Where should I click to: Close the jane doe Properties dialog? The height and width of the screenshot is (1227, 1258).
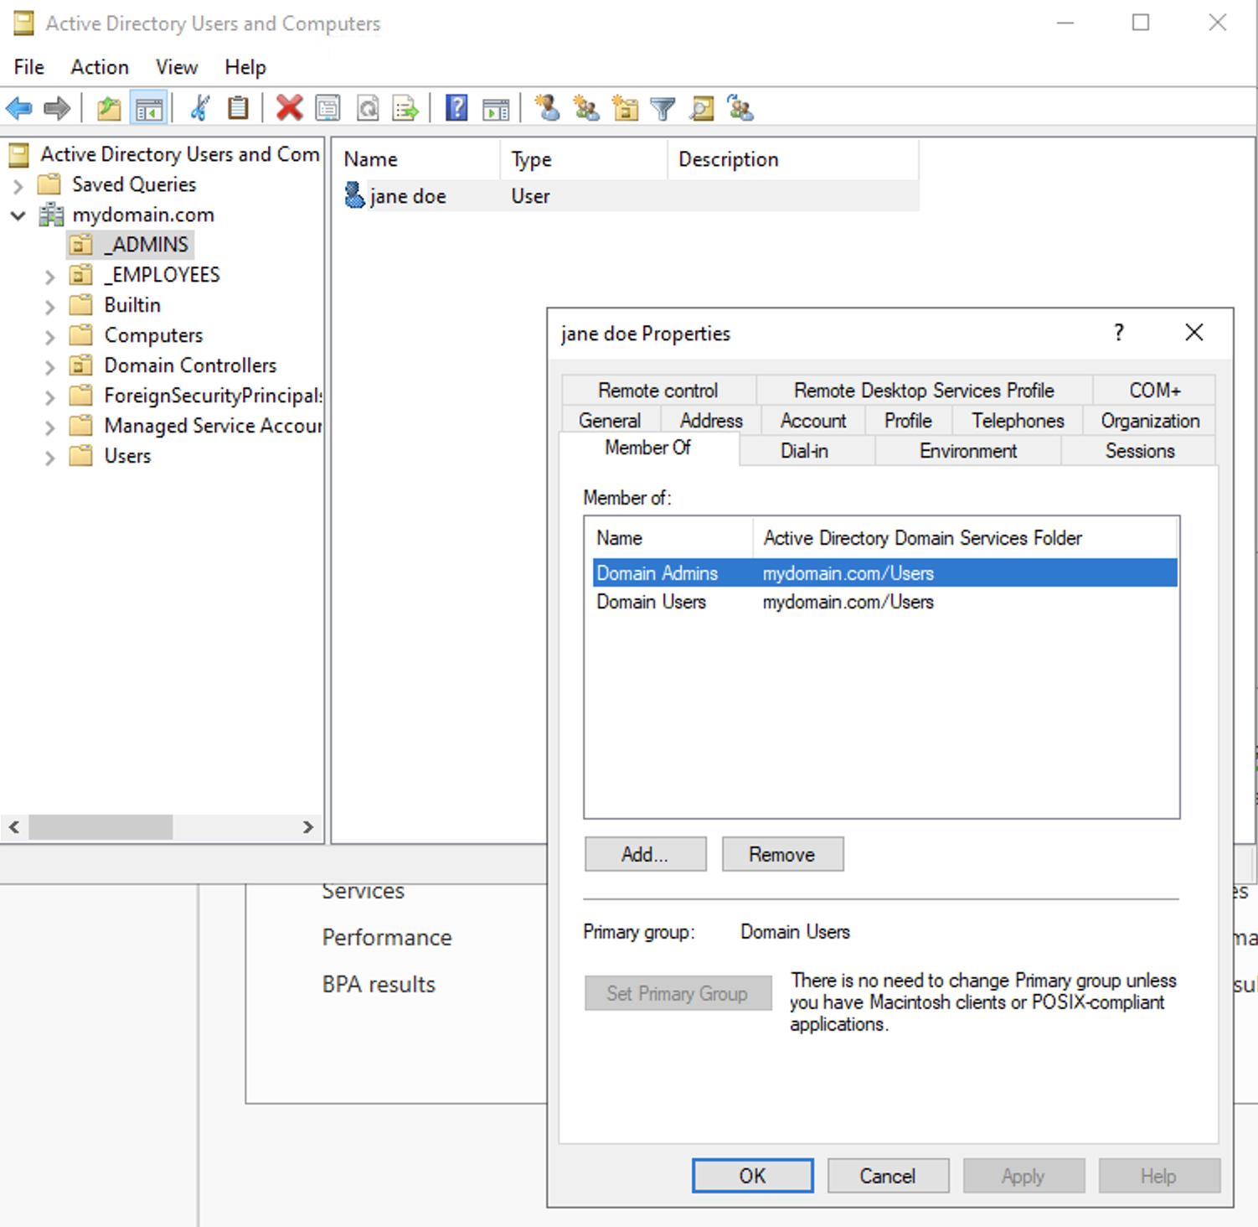[1194, 333]
